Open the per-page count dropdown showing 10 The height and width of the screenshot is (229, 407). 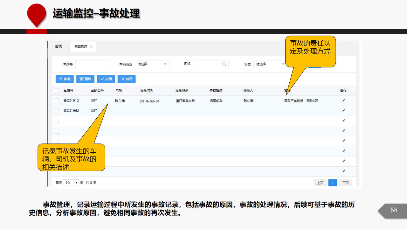(x=71, y=183)
